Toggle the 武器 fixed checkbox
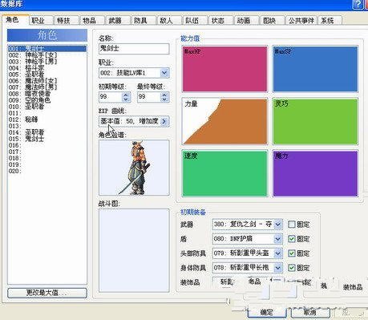 coord(292,225)
